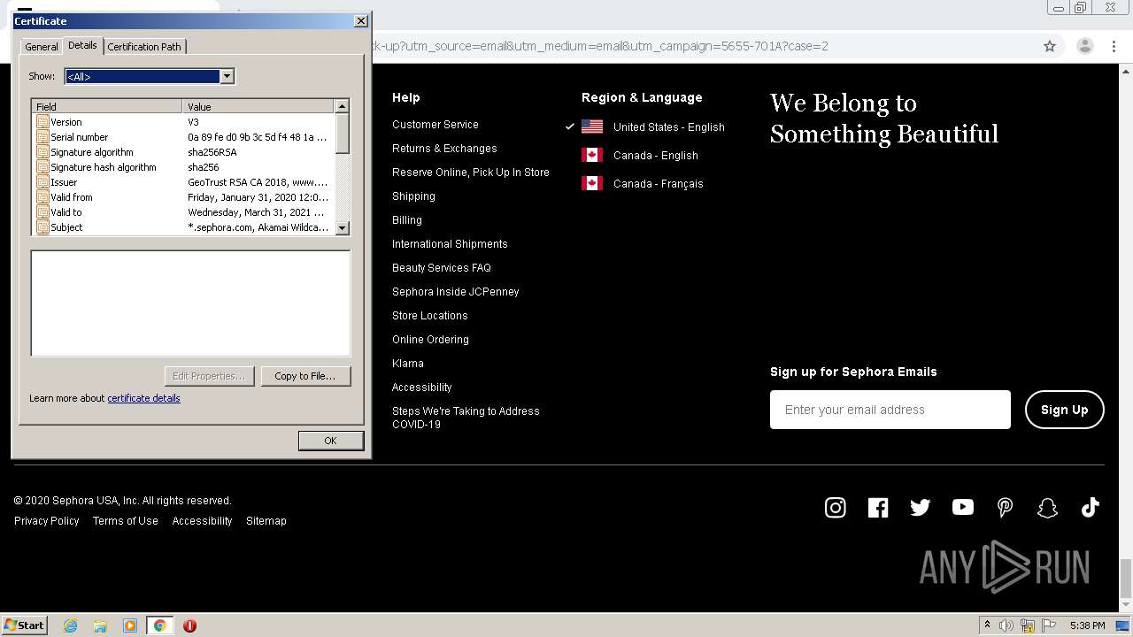Open the red Opera taskbar icon
This screenshot has width=1133, height=637.
pyautogui.click(x=189, y=625)
